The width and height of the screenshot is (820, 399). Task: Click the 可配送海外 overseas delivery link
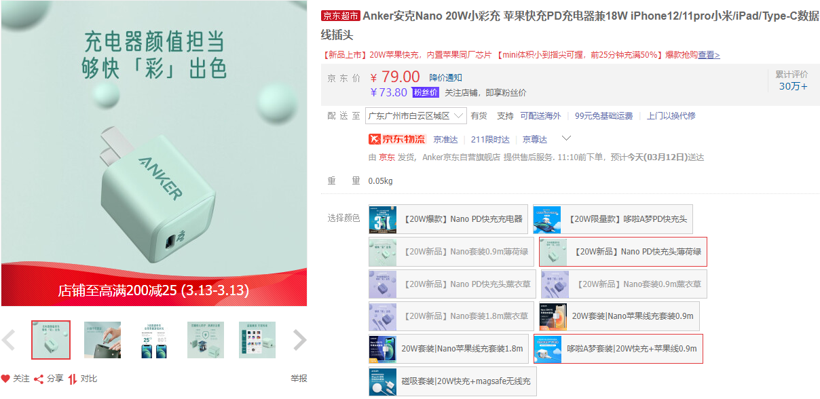pyautogui.click(x=540, y=116)
